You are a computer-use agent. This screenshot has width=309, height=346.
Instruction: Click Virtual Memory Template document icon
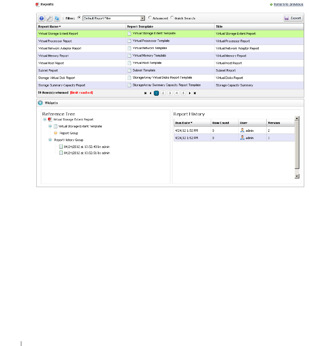pos(129,56)
